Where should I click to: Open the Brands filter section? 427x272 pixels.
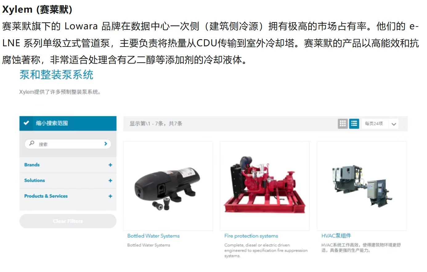pyautogui.click(x=68, y=165)
